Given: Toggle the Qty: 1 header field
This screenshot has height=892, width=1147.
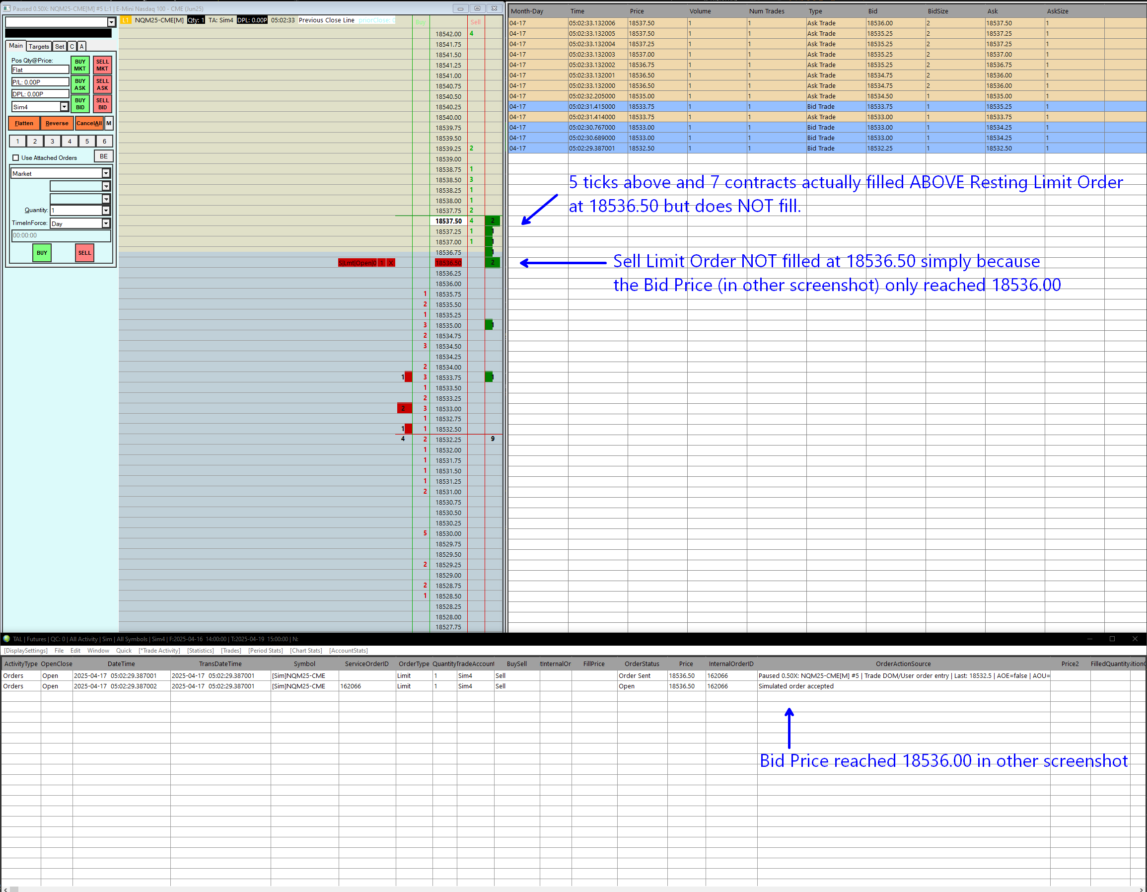Looking at the screenshot, I should coord(196,20).
